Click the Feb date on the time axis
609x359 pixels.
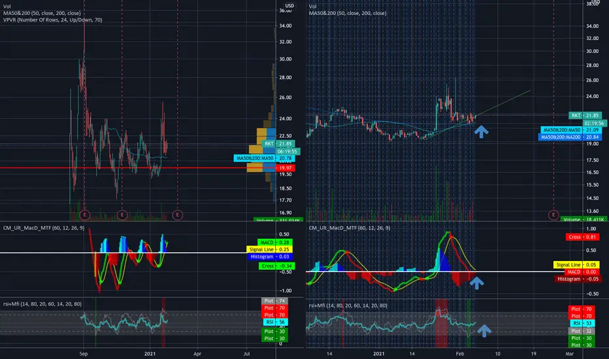point(460,354)
